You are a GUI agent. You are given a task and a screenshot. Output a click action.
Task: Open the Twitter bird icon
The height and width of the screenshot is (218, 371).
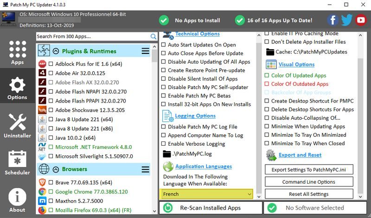point(347,20)
